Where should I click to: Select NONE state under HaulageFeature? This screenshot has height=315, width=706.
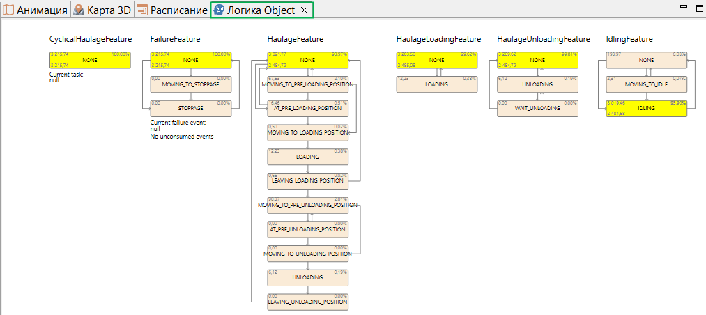pos(307,60)
